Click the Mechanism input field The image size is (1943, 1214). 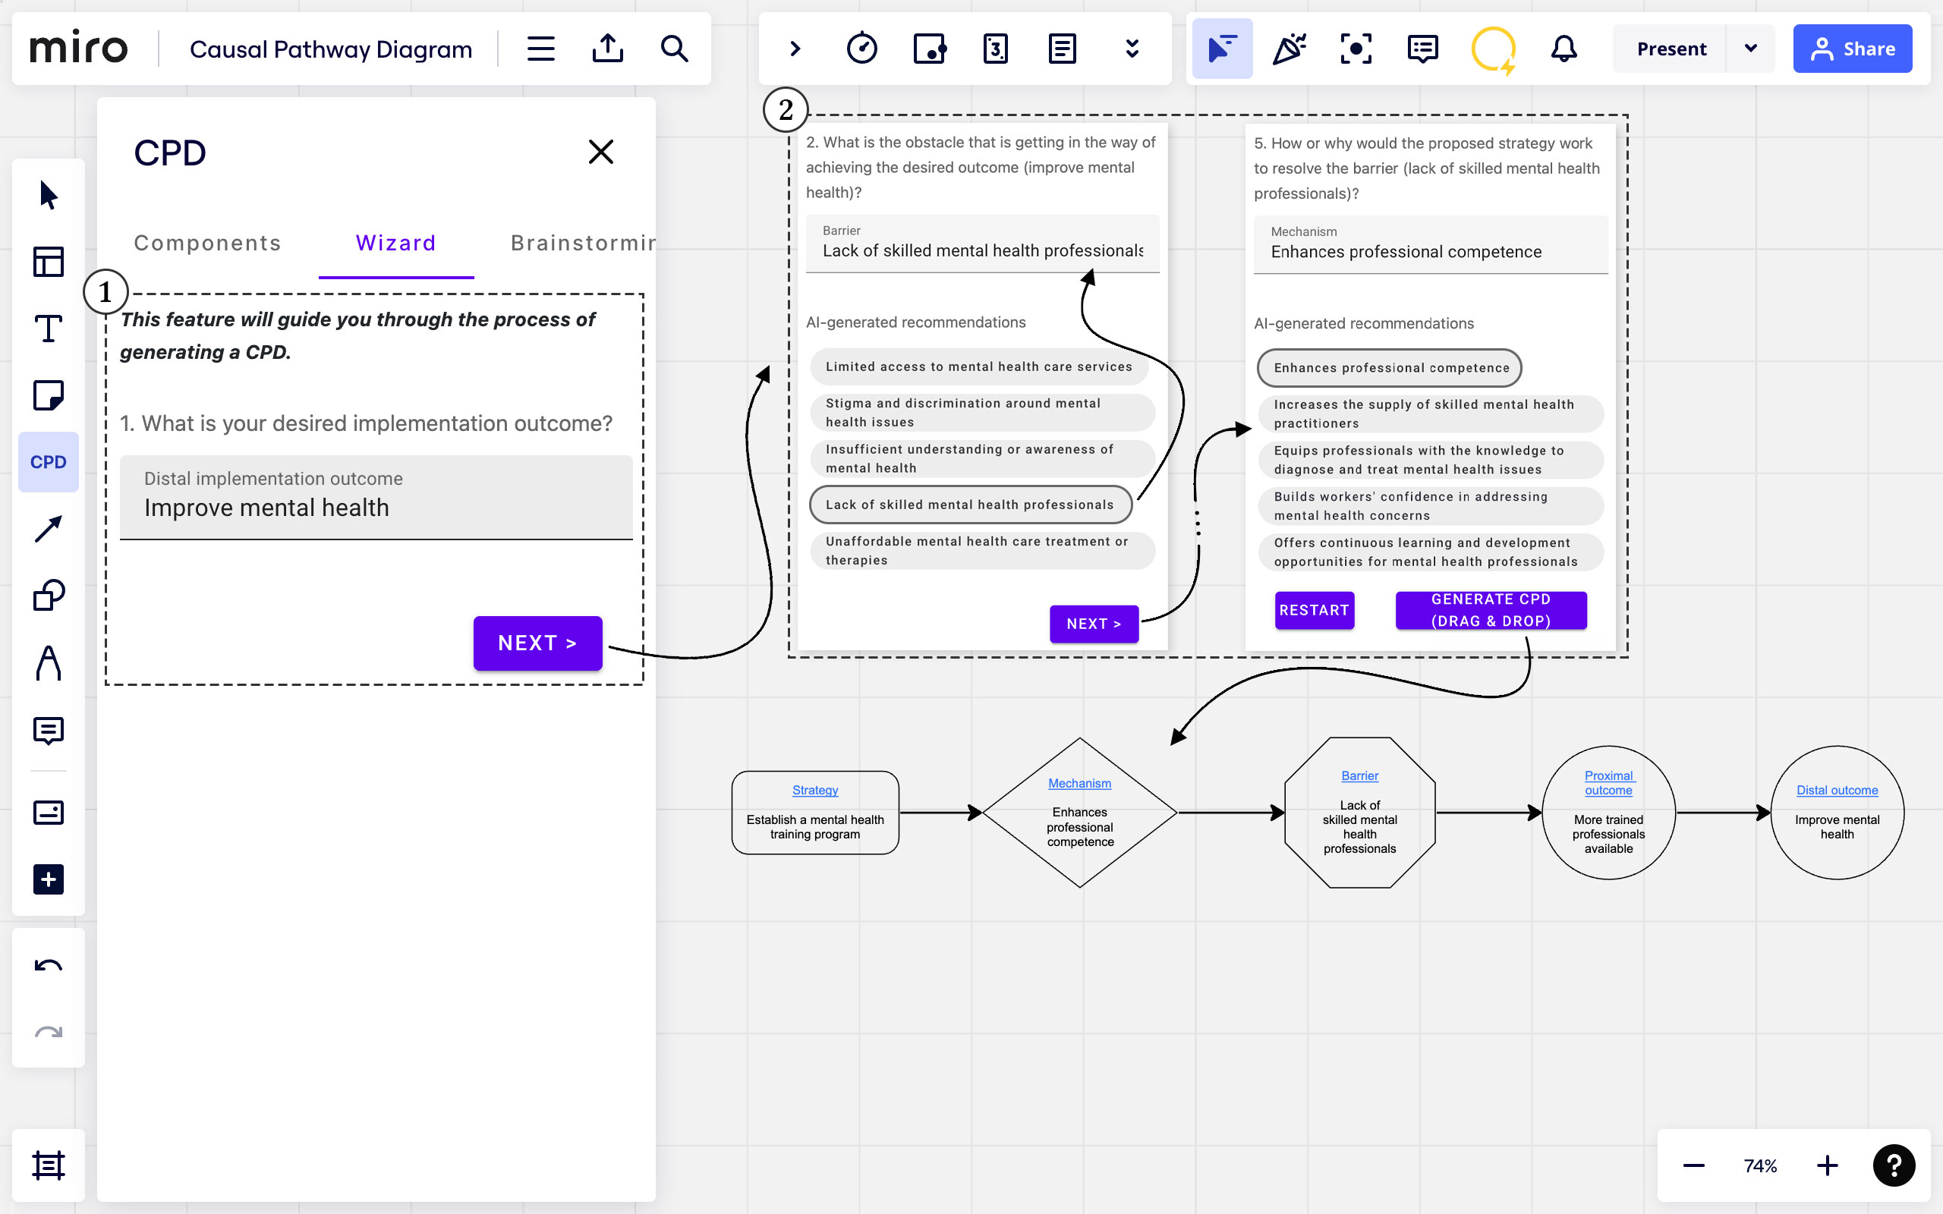coord(1431,245)
